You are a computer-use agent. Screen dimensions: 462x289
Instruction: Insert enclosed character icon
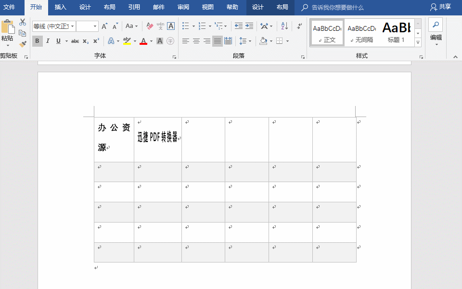tap(170, 41)
